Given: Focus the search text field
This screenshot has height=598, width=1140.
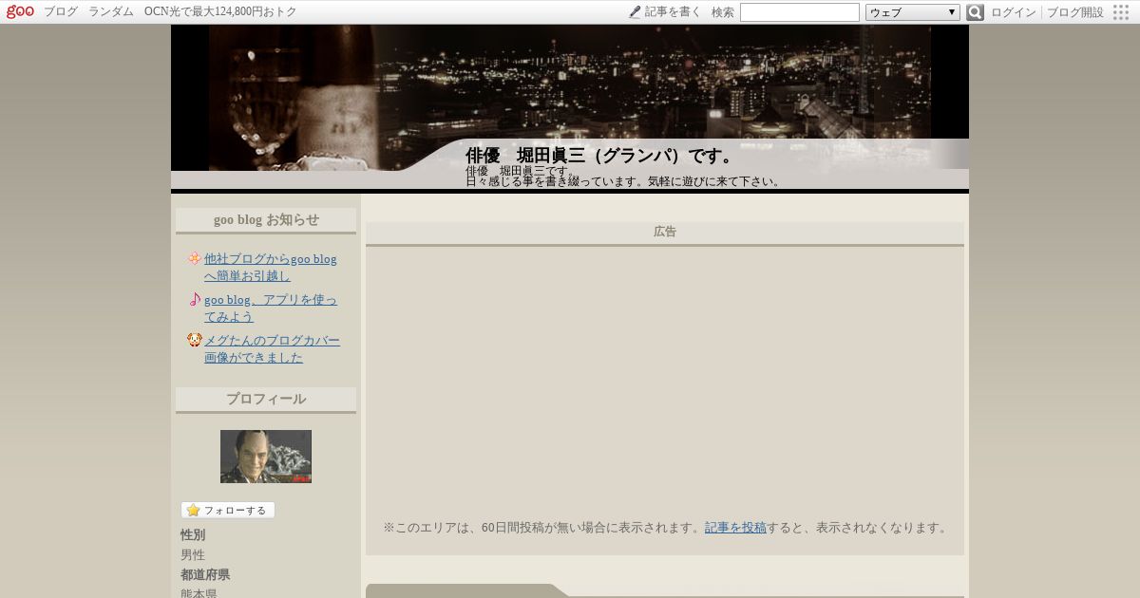Looking at the screenshot, I should [800, 12].
